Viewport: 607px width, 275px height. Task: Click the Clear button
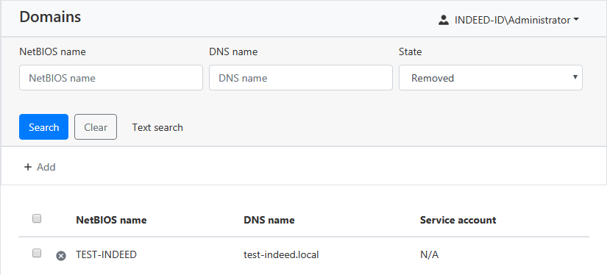coord(96,127)
